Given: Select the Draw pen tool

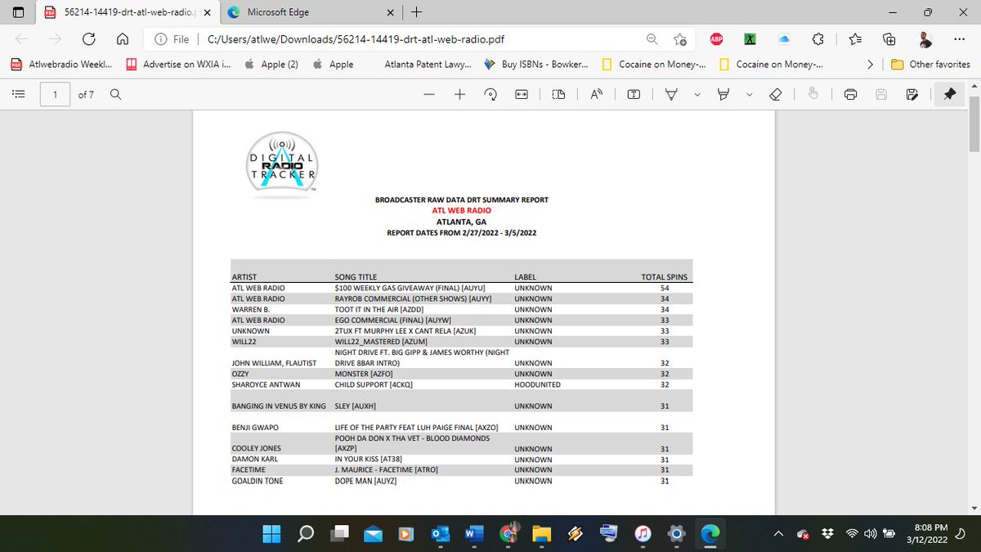Looking at the screenshot, I should tap(671, 94).
